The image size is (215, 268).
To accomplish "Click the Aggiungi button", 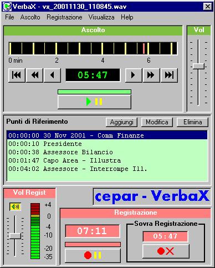I will tap(121, 122).
